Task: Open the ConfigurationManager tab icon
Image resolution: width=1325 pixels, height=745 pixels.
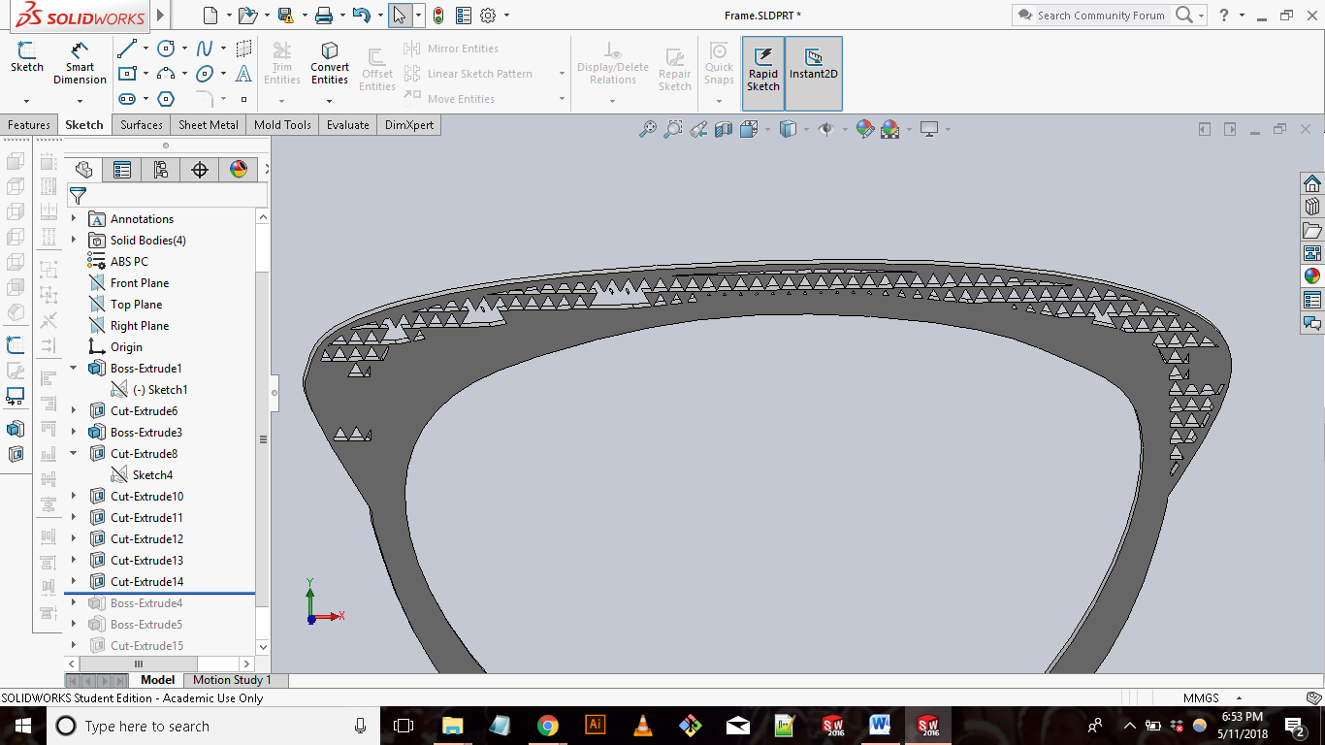Action: [161, 170]
